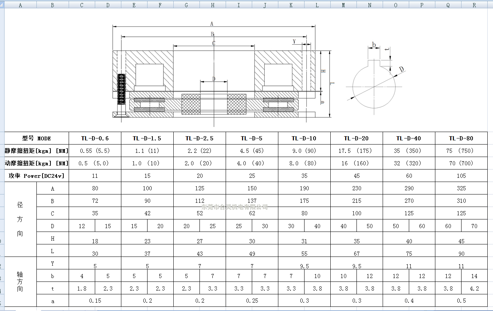The height and width of the screenshot is (311, 493).
Task: Select the TL-D-5 model header cell
Action: [252, 138]
